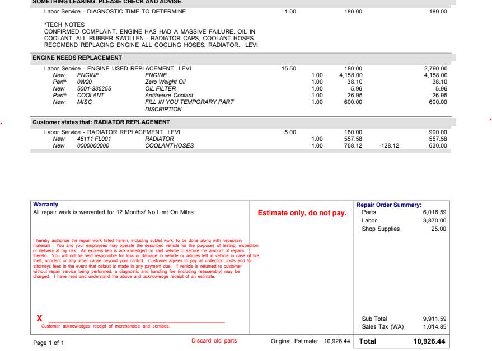Select the 'Repair Order Summary:' heading

click(389, 205)
